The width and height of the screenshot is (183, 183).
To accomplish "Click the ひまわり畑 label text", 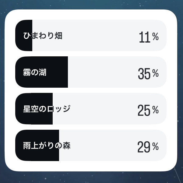I will coord(43,36).
